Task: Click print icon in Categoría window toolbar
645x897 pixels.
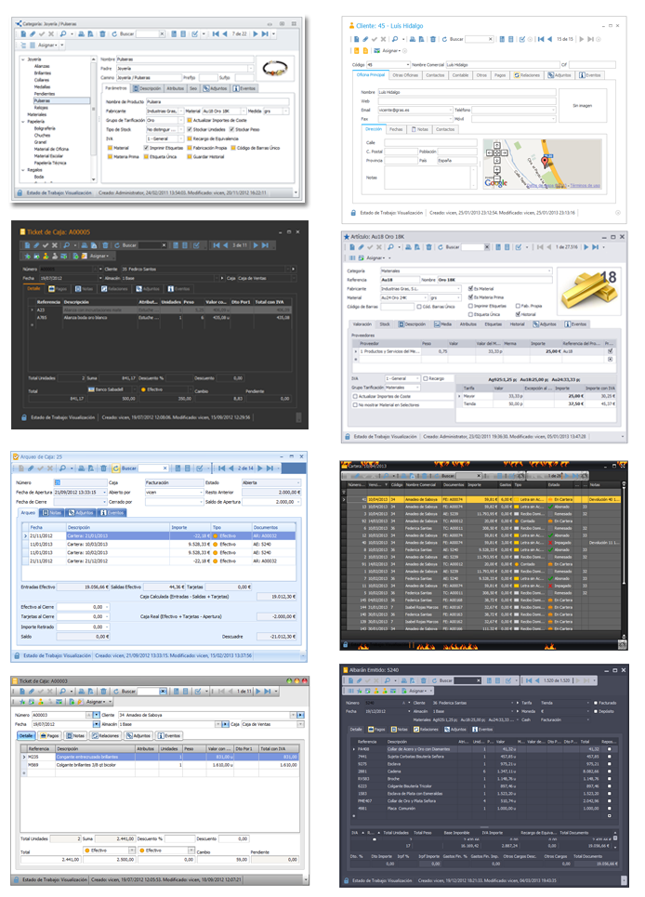Action: pos(81,34)
